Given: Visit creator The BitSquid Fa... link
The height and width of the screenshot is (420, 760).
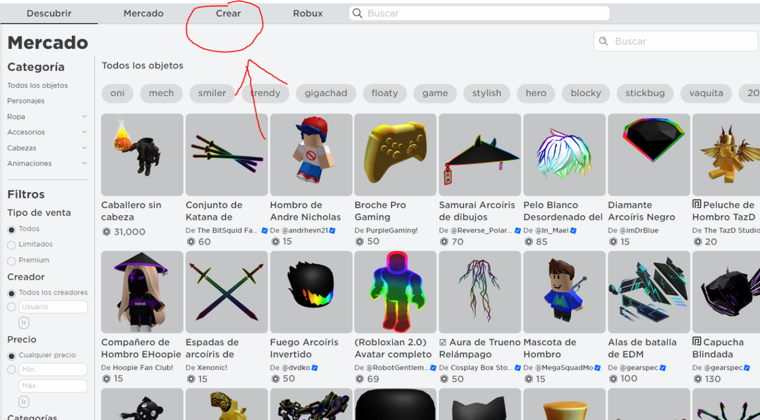Looking at the screenshot, I should (228, 230).
